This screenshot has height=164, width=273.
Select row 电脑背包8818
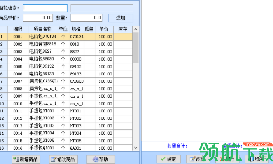point(66,44)
